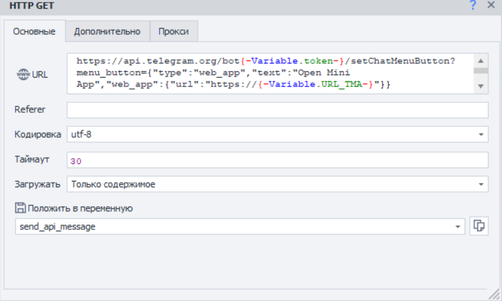The height and width of the screenshot is (301, 502).
Task: Click inside the URL text box
Action: tap(266, 73)
